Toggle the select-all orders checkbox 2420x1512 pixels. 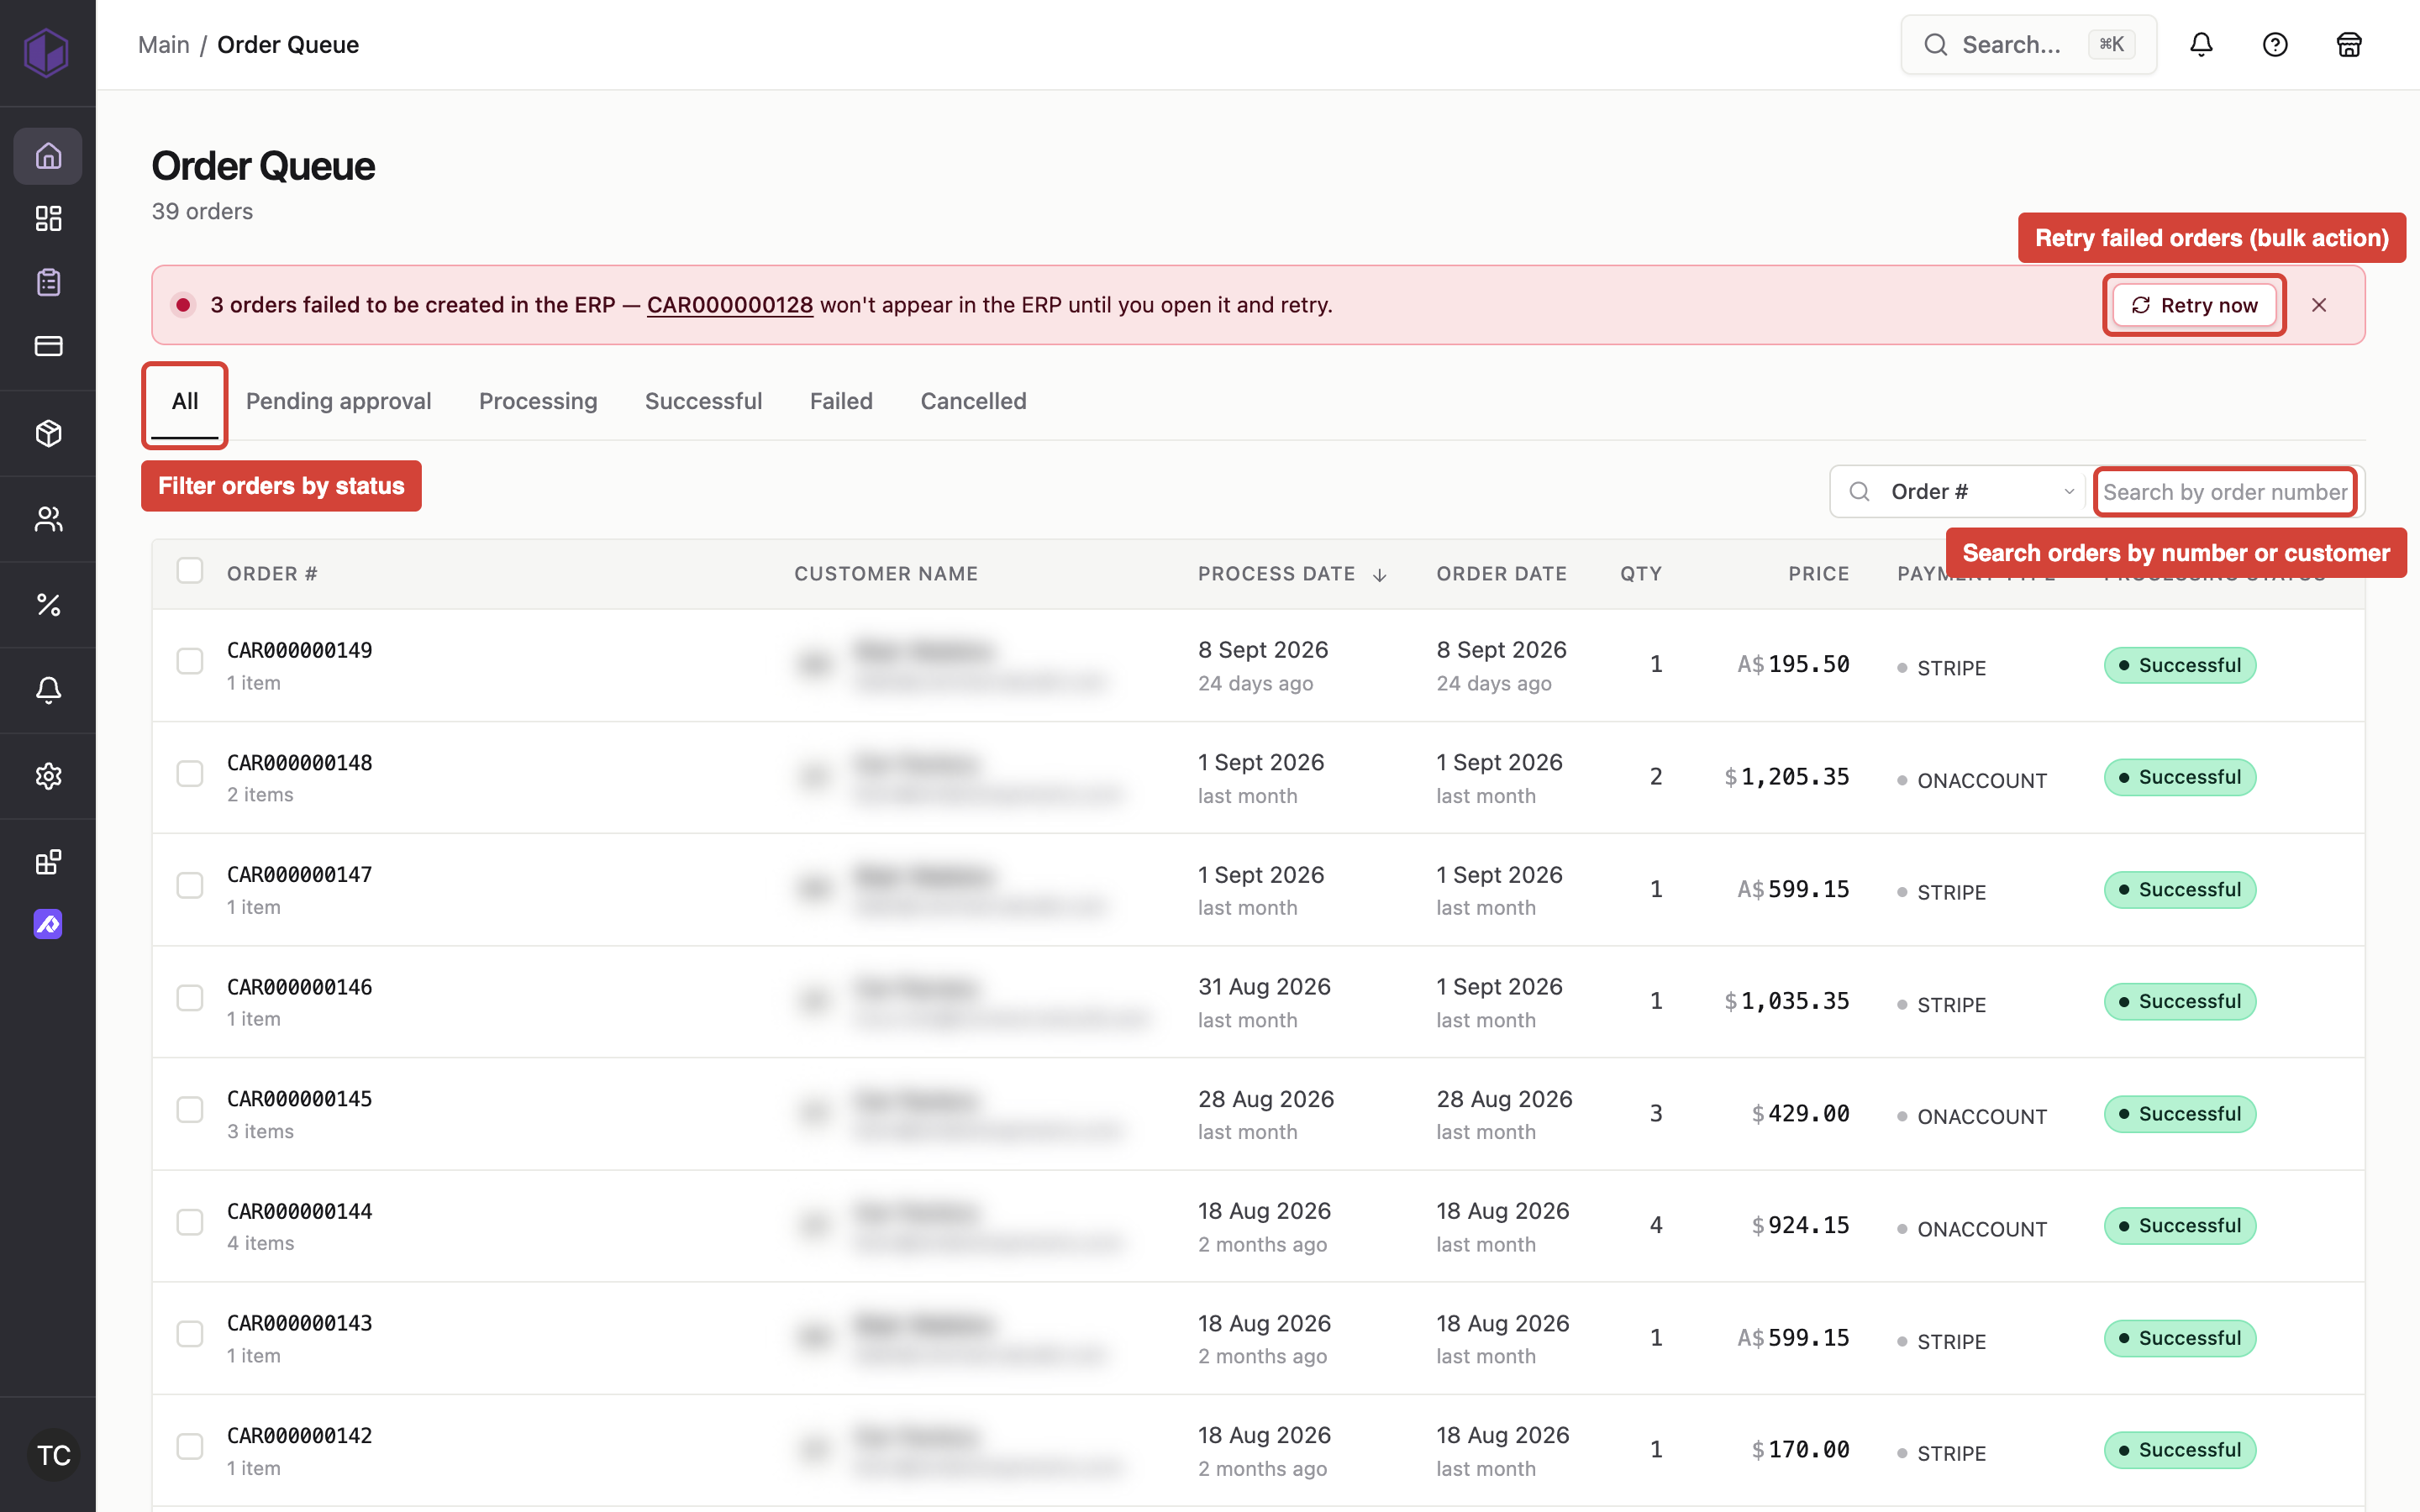[x=190, y=571]
